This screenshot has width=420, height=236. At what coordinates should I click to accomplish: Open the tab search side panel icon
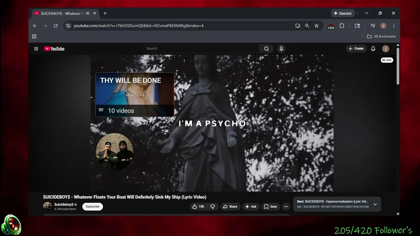coord(357,26)
